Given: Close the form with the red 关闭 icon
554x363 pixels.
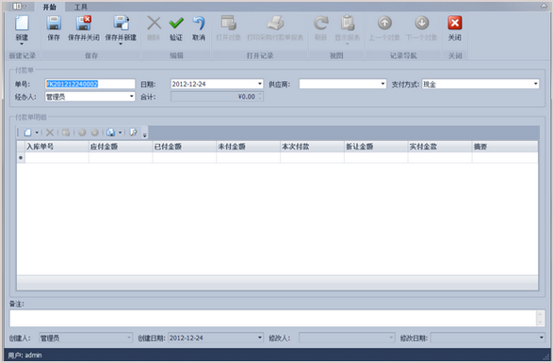Looking at the screenshot, I should tap(455, 24).
